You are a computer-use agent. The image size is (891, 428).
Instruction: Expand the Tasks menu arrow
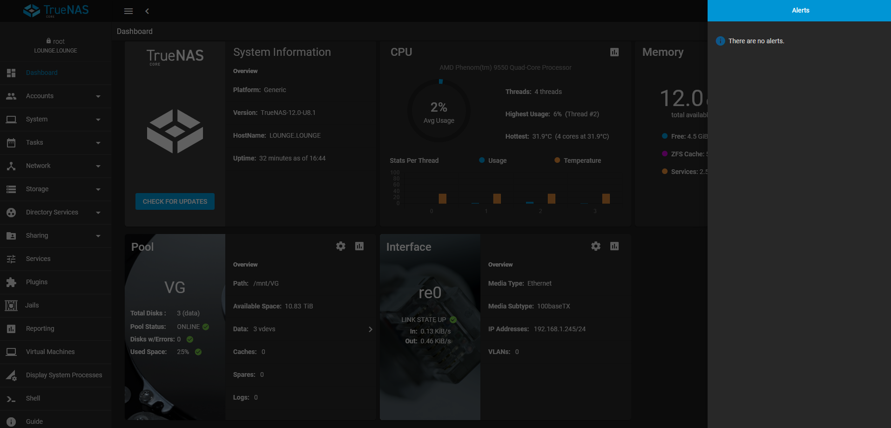98,143
